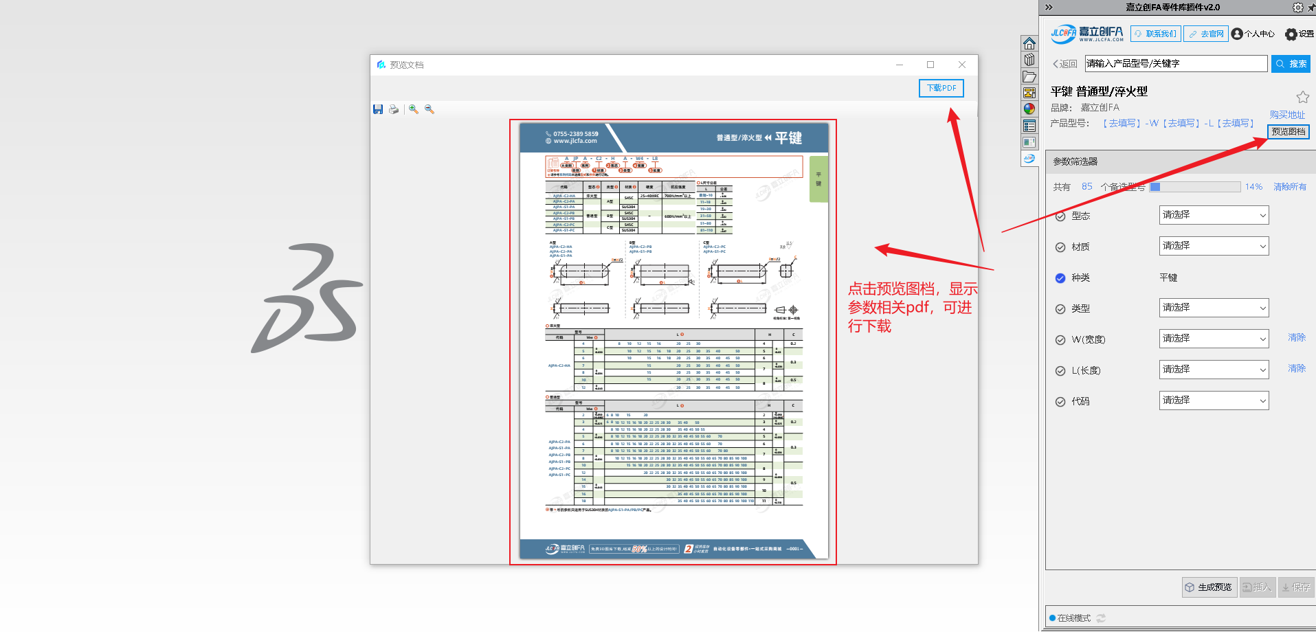Open the 型态 dropdown
This screenshot has width=1316, height=632.
point(1213,215)
